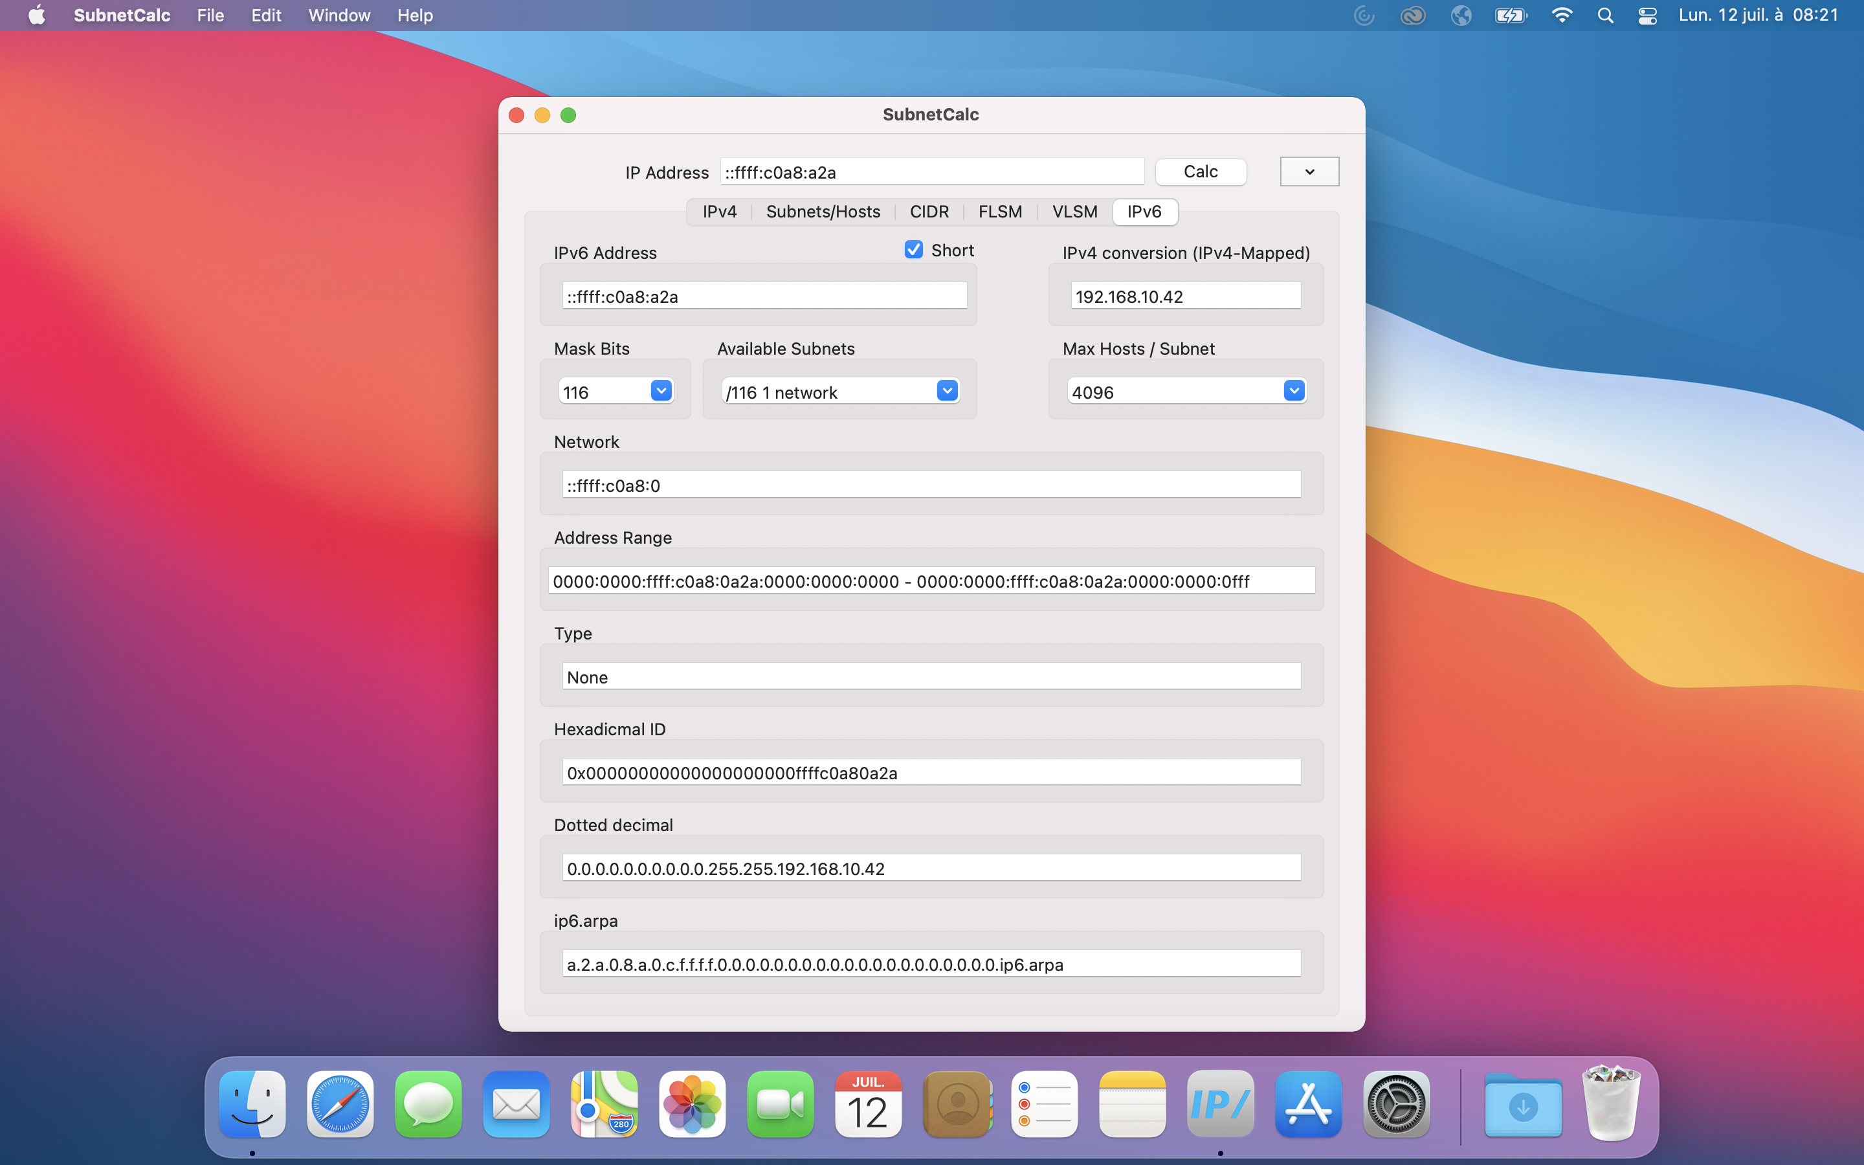Open Calendar showing July 12

[x=867, y=1104]
